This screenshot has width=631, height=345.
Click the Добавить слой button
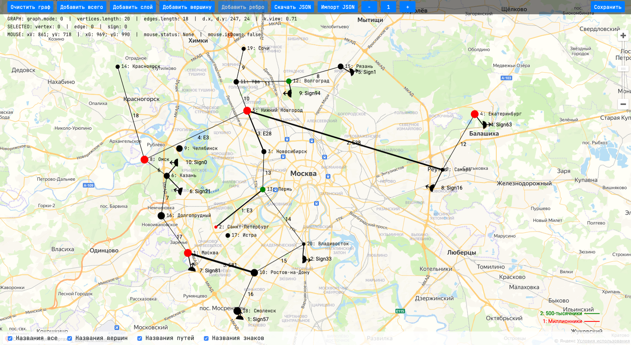coord(133,7)
